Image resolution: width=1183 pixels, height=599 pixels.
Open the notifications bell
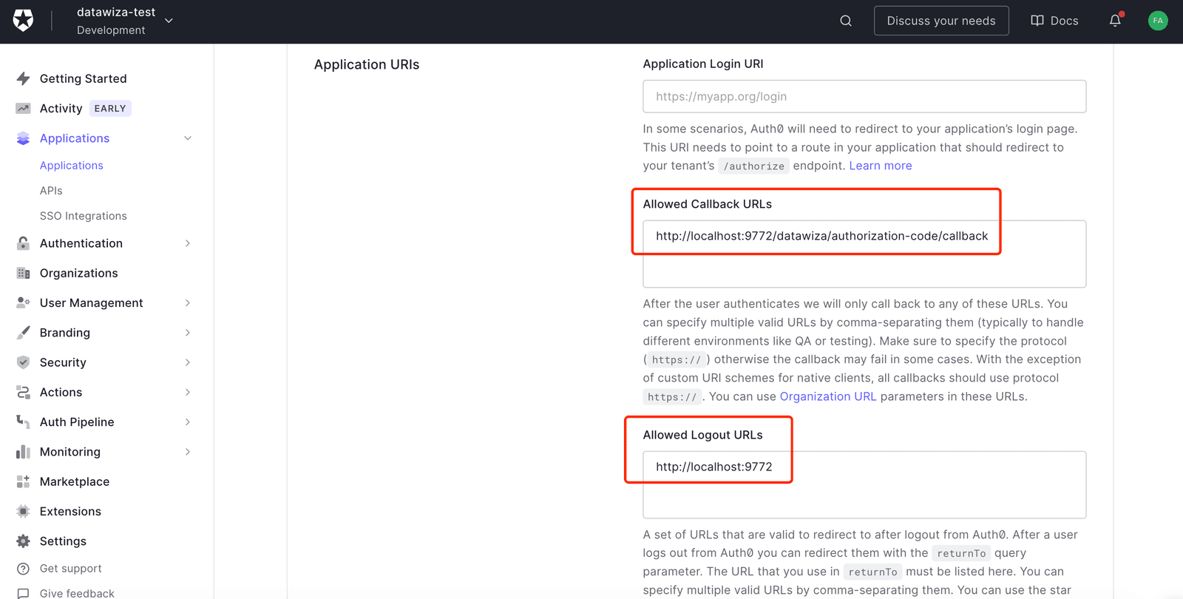click(x=1115, y=21)
